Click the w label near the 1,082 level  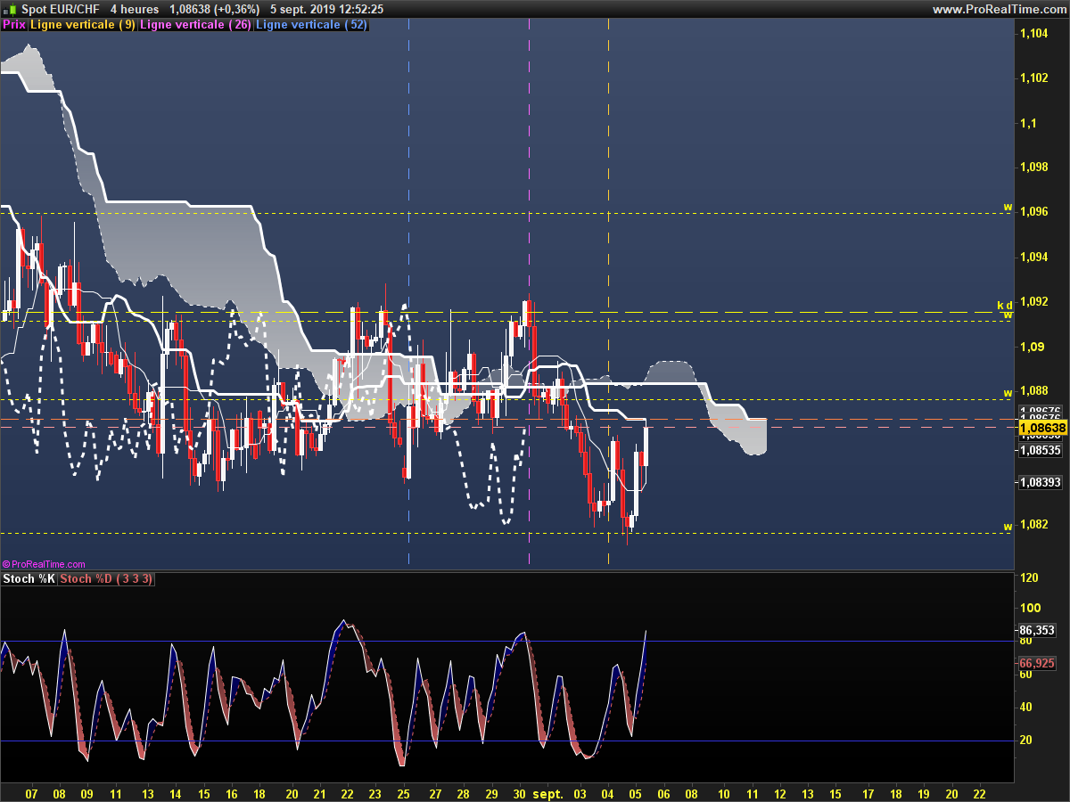point(1008,526)
